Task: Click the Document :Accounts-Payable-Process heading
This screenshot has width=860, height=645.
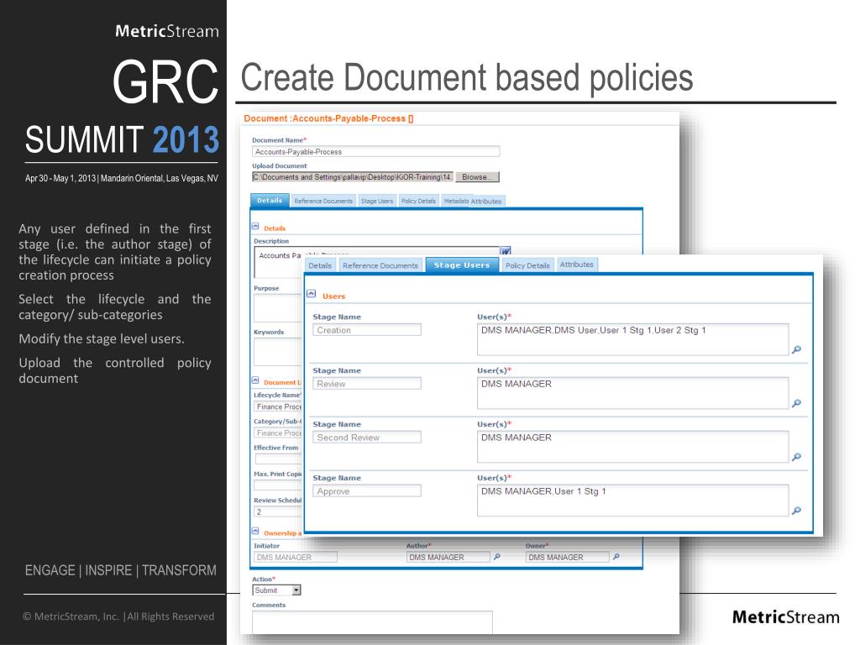Action: click(328, 118)
